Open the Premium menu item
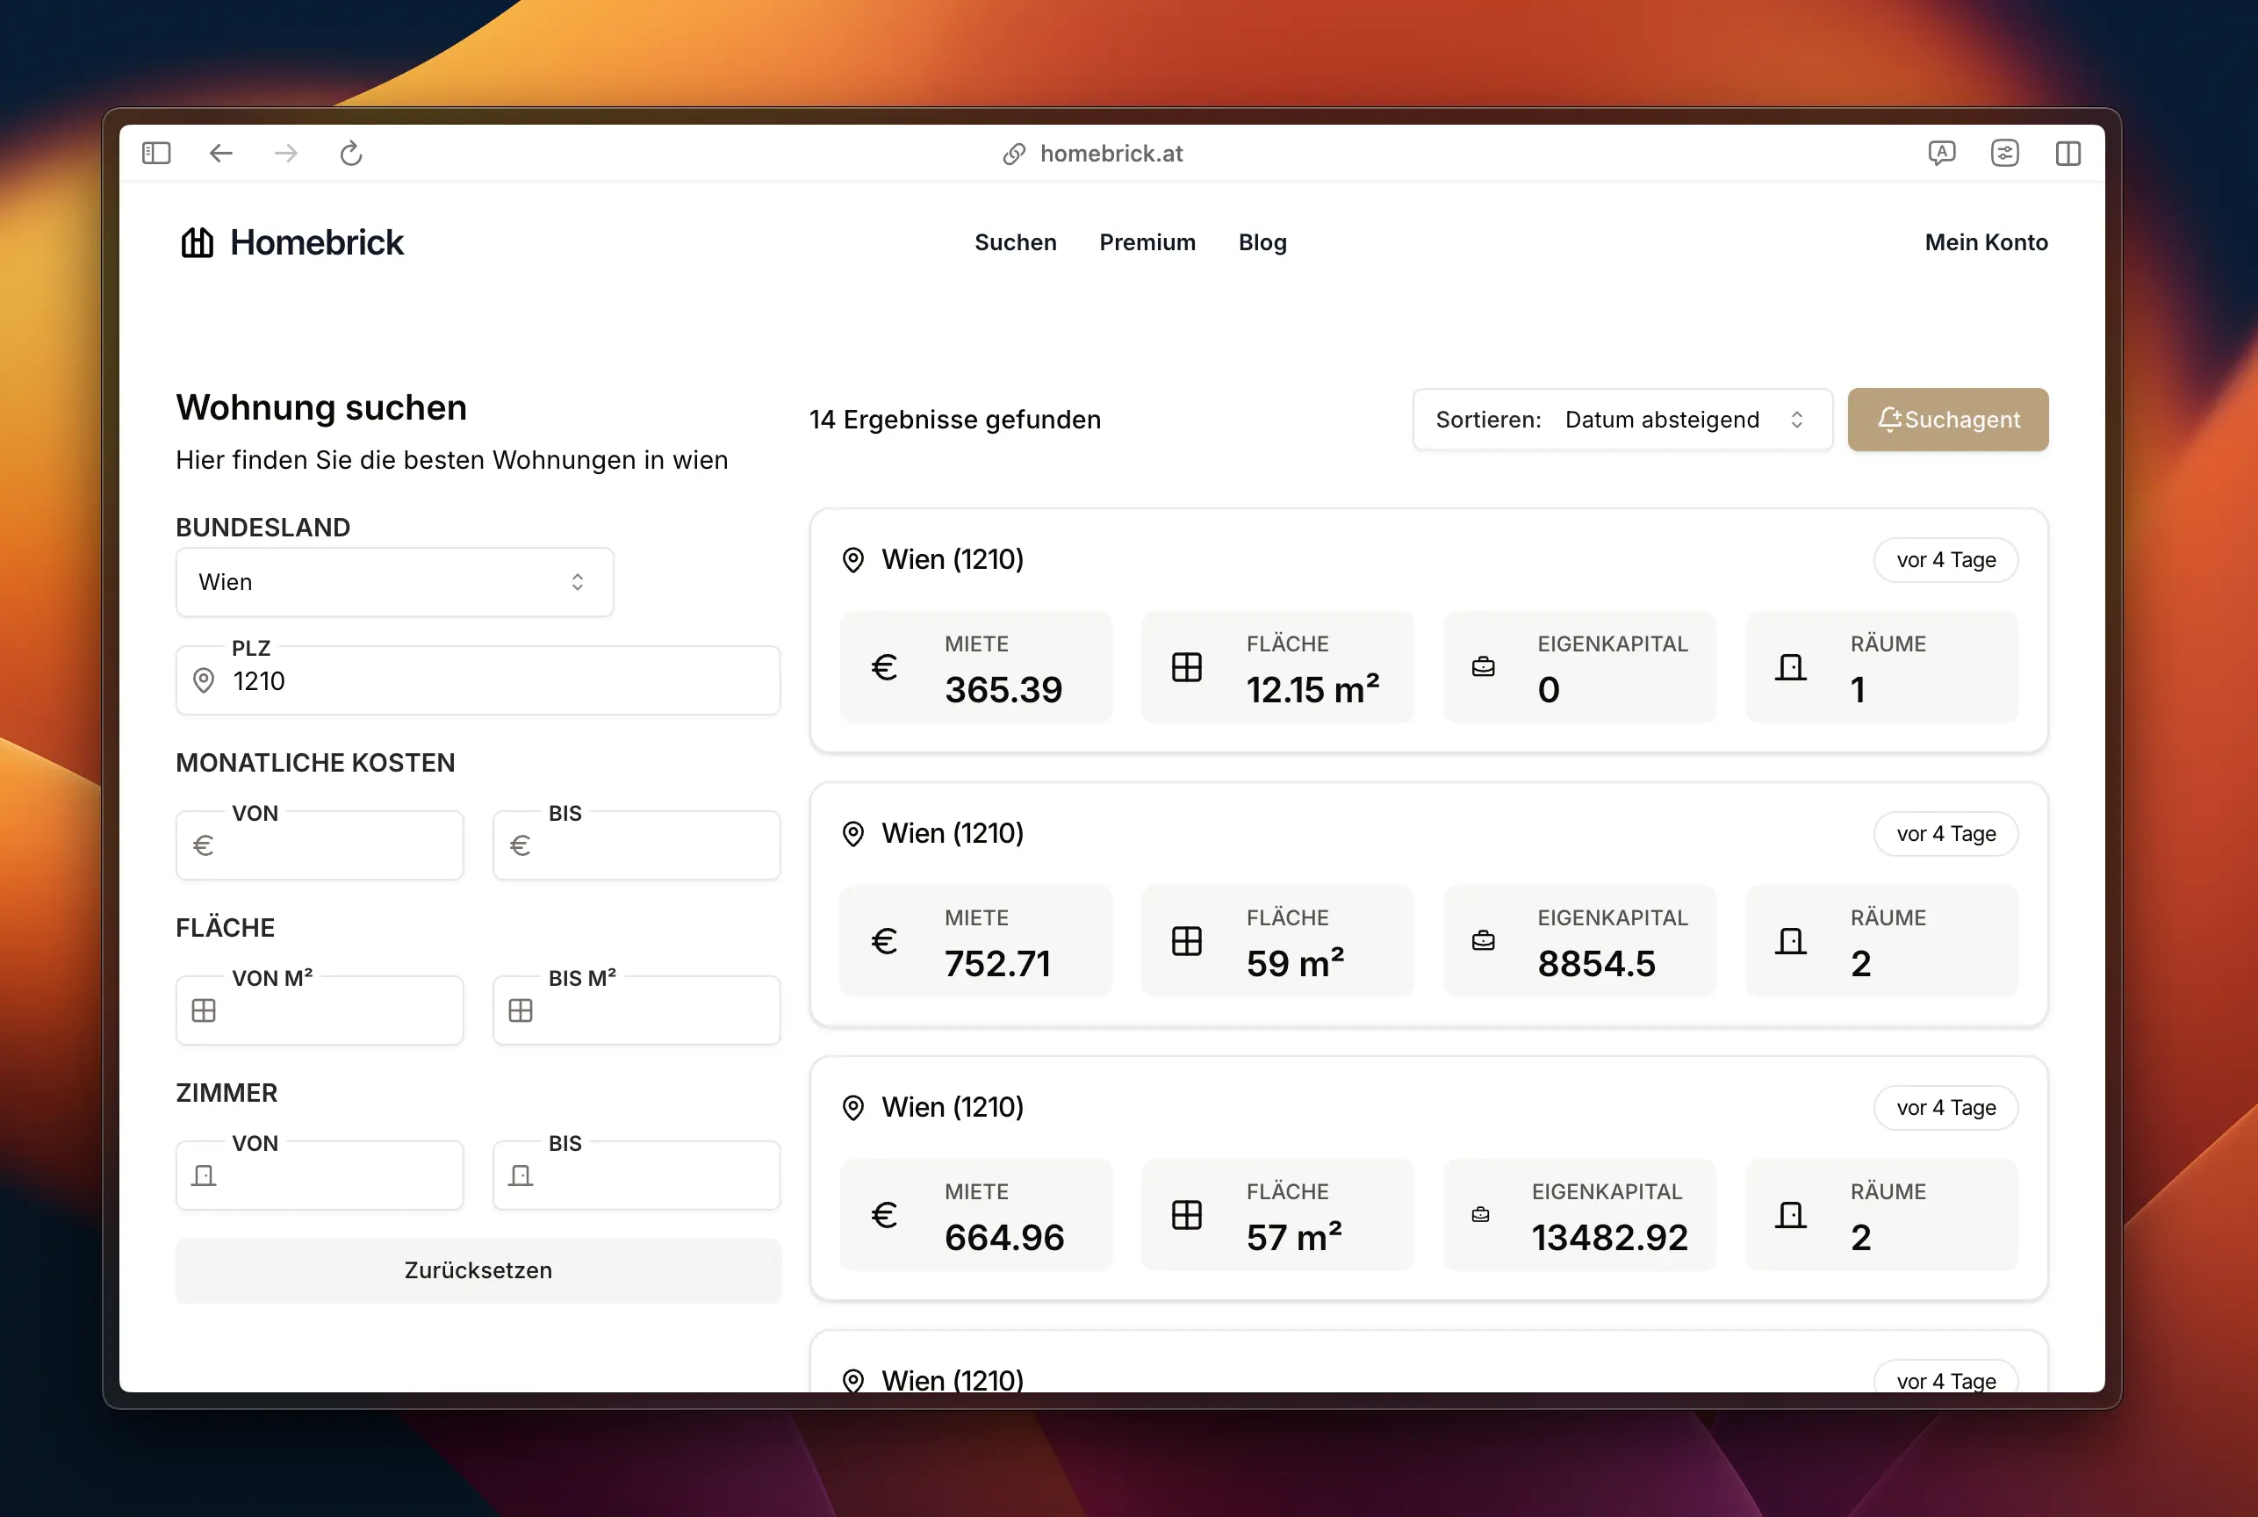Image resolution: width=2258 pixels, height=1517 pixels. 1147,242
